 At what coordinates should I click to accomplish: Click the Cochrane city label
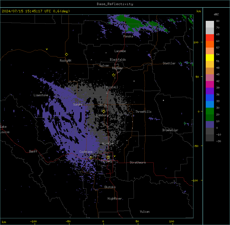tap(86, 152)
